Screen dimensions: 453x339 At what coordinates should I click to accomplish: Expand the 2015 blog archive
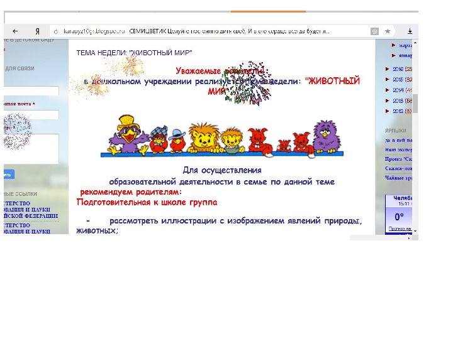(388, 79)
